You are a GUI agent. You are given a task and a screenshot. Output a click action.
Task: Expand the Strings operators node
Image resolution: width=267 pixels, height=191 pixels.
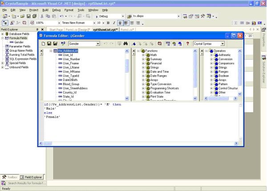click(x=211, y=68)
